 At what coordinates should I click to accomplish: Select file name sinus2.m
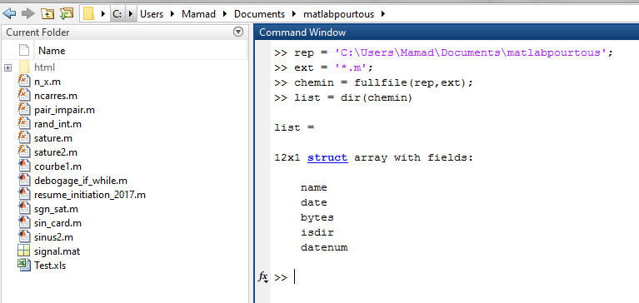(x=53, y=237)
